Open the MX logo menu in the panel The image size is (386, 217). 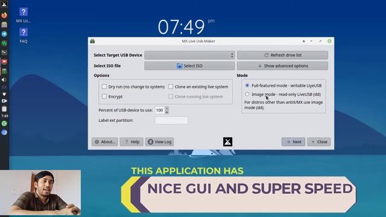tap(4, 4)
